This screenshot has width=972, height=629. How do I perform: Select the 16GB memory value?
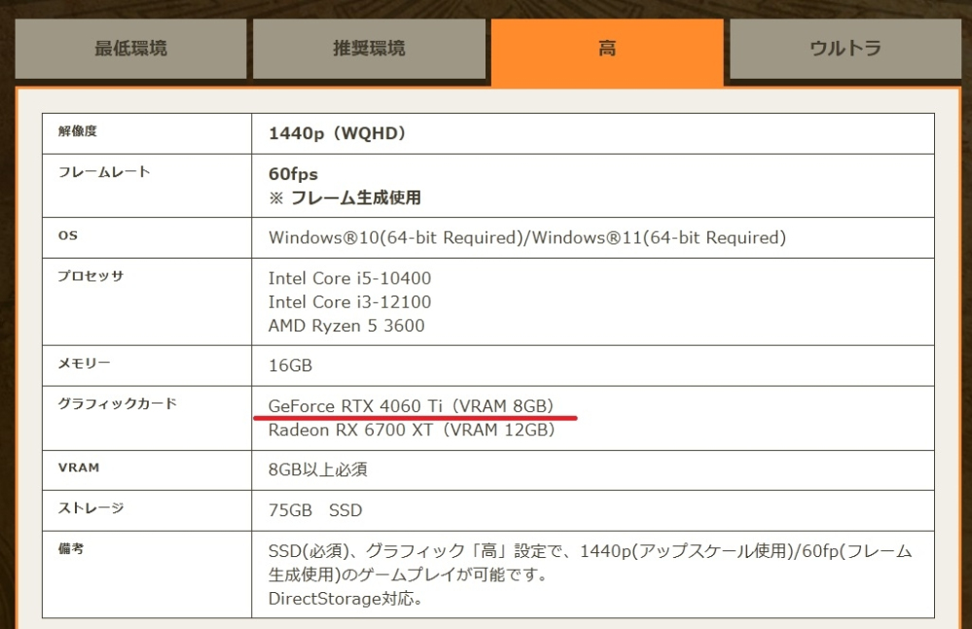290,366
